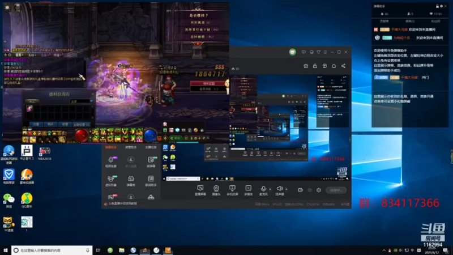This screenshot has width=453, height=255.
Task: Expand the microphone options arrow
Action: tap(270, 189)
